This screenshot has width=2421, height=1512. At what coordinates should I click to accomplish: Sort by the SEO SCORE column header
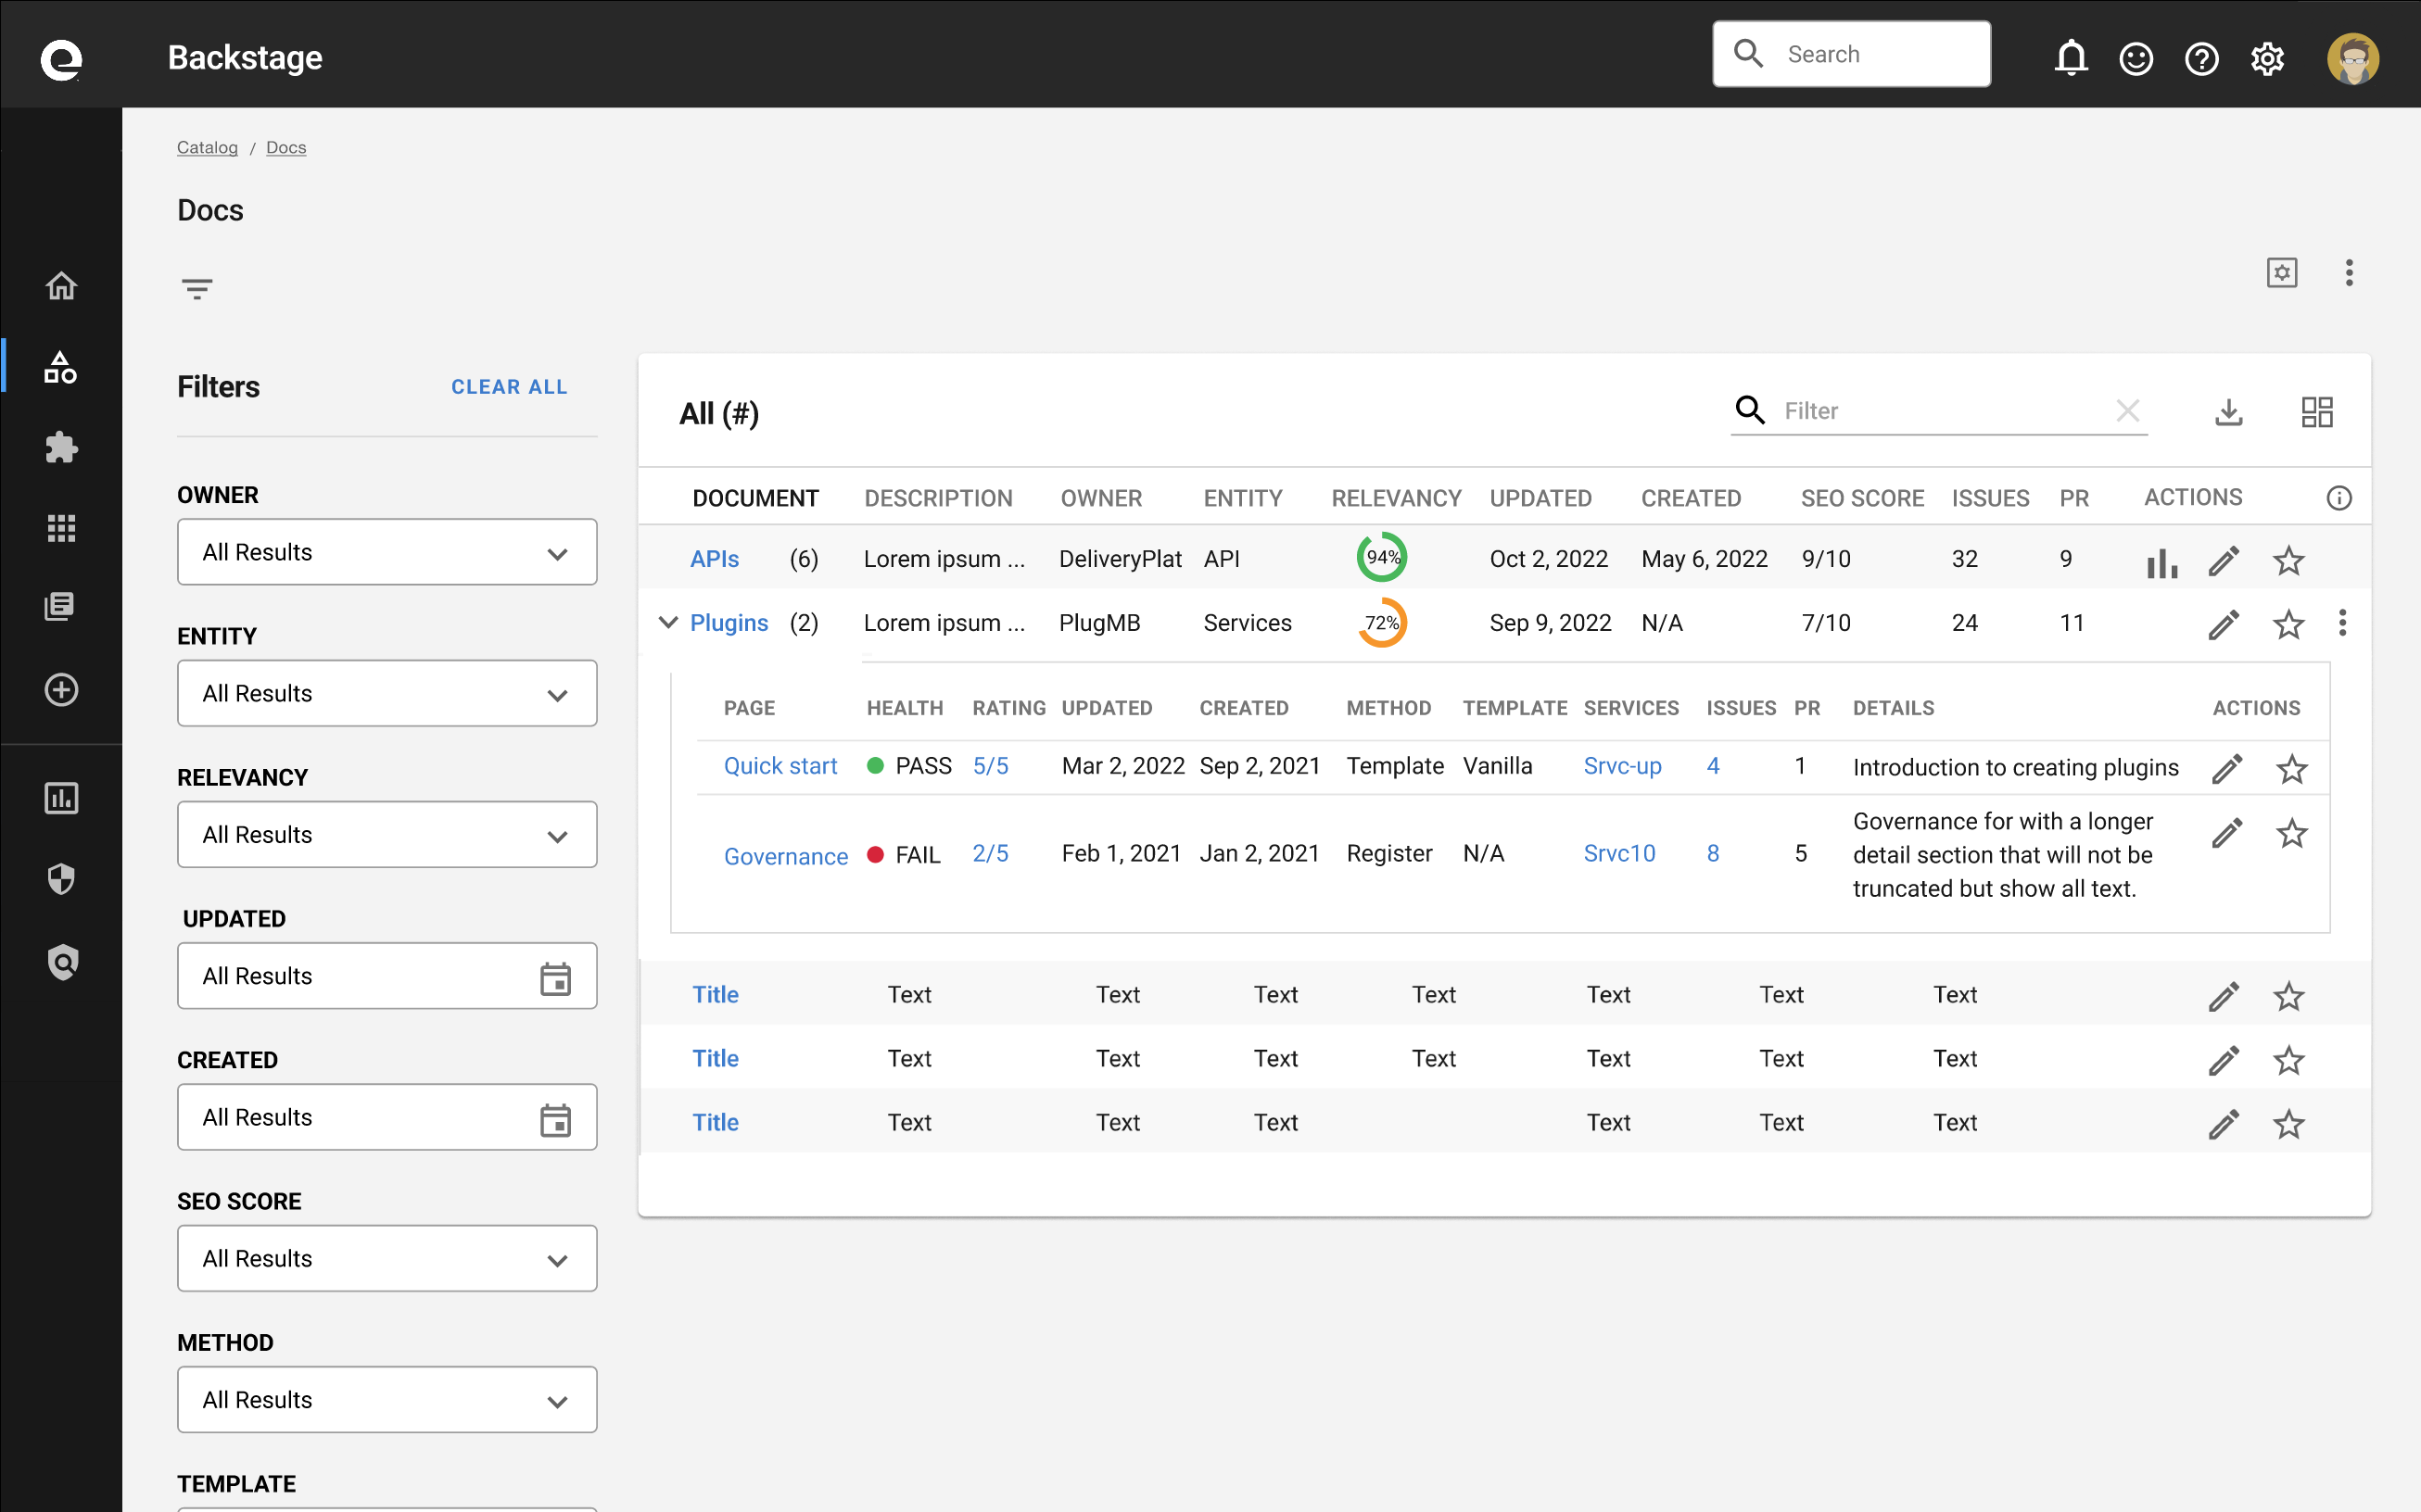(x=1862, y=498)
